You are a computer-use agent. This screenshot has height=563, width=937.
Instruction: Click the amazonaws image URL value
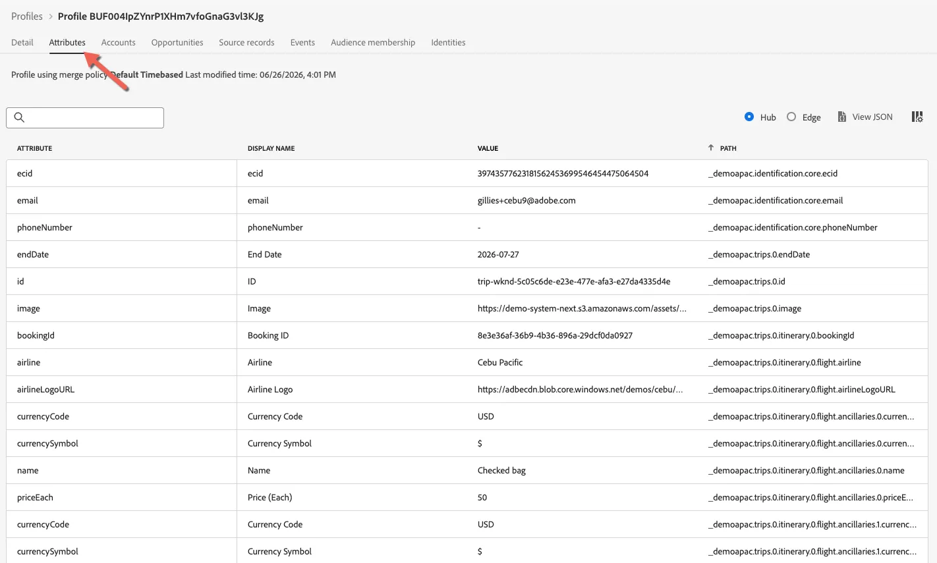(582, 309)
